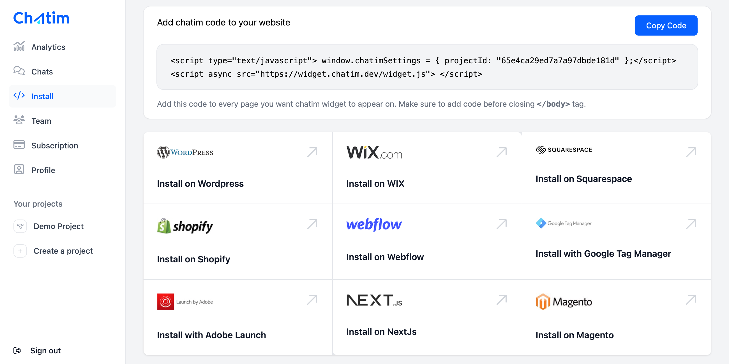
Task: Open Install on NextJs card
Action: point(427,317)
